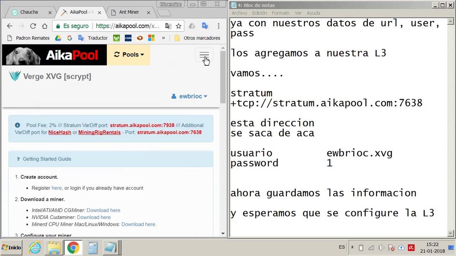The height and width of the screenshot is (256, 456).
Task: Show more bookmarks chevron
Action: point(164,38)
